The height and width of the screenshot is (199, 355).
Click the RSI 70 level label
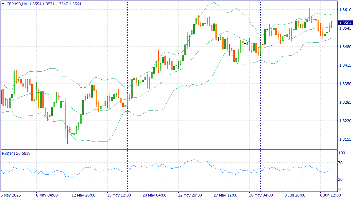341,163
